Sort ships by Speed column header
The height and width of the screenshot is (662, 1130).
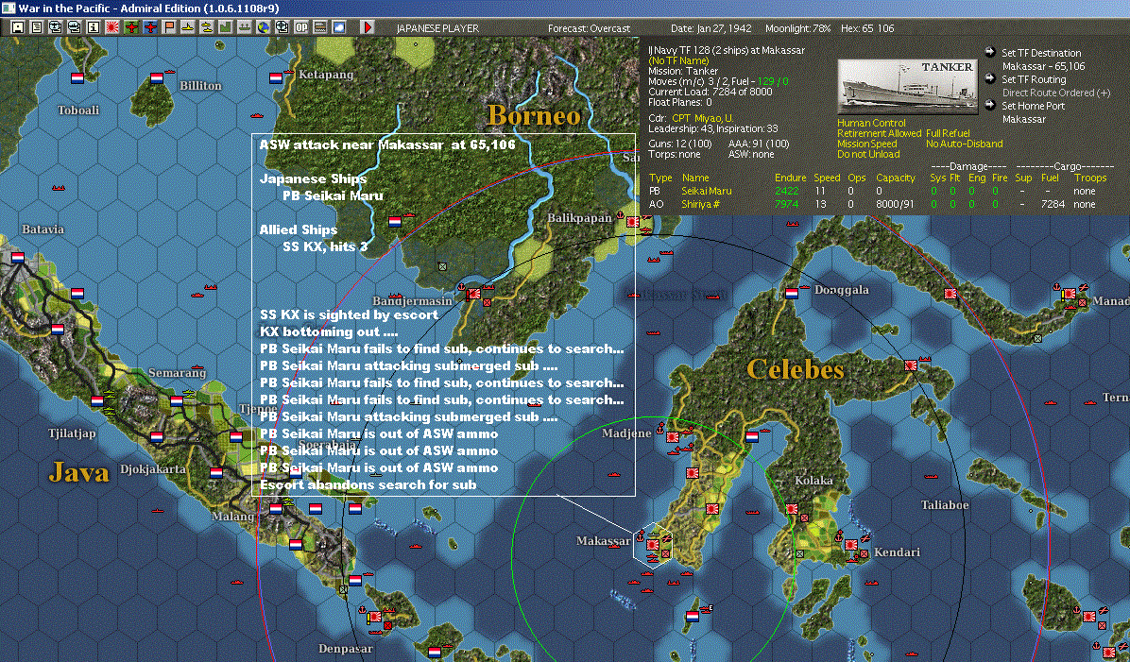click(827, 178)
